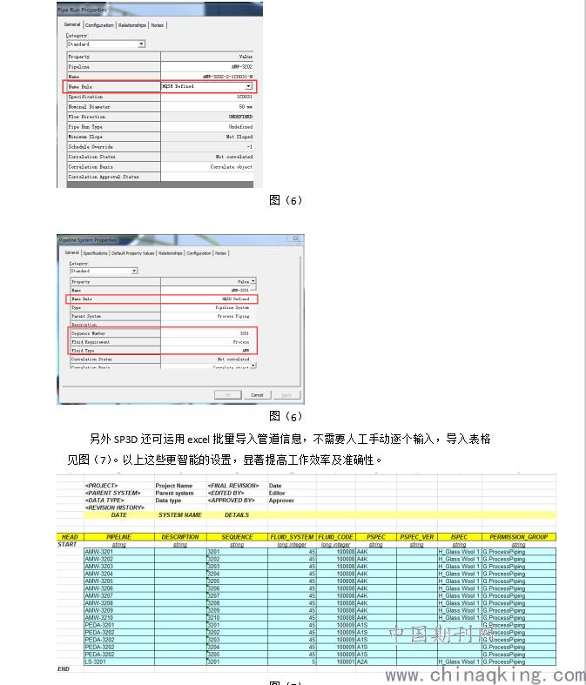Click scroll-down arrow of property grid

click(253, 365)
